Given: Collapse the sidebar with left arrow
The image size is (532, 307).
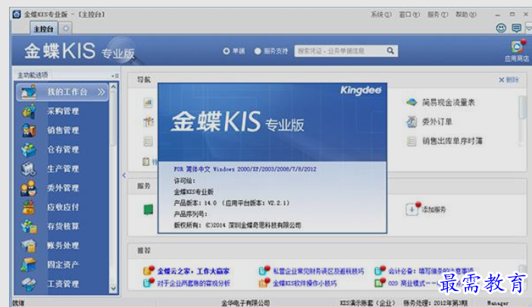Looking at the screenshot, I should 124,175.
